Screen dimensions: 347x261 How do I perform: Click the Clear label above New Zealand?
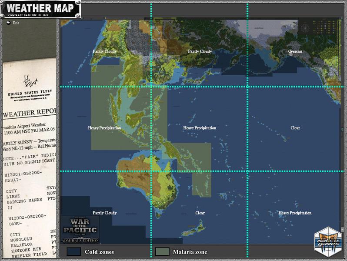point(200,213)
